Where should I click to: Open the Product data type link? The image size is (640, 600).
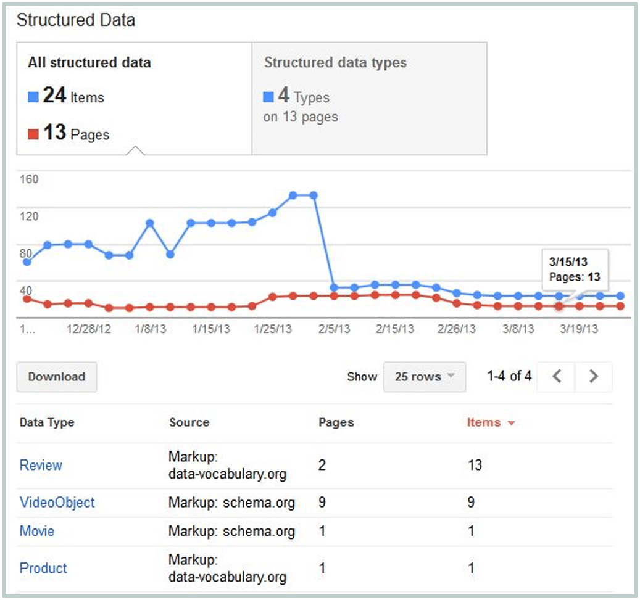coord(43,568)
